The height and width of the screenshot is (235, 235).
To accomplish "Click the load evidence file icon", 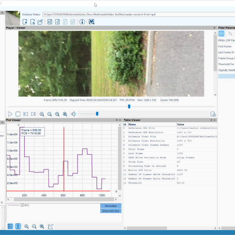I will pos(25,22).
